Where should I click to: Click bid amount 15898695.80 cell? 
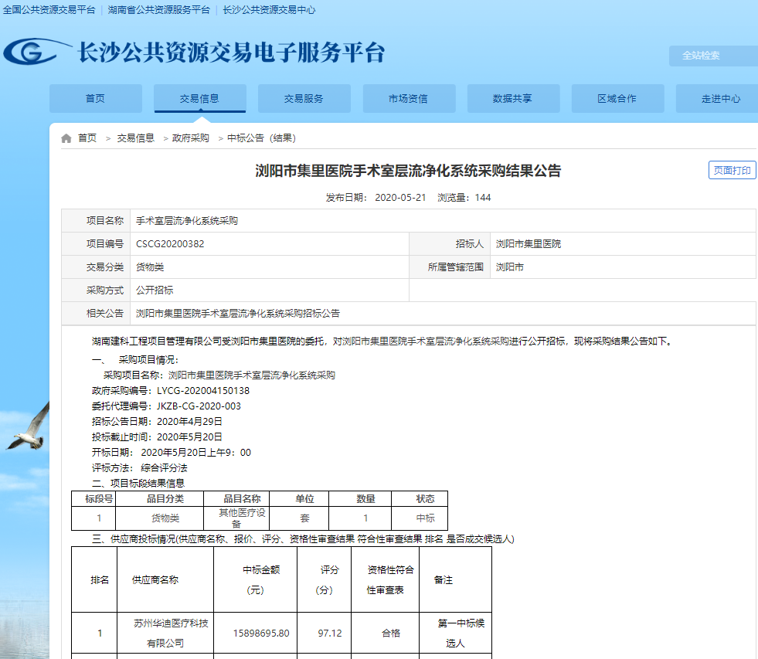coord(255,633)
